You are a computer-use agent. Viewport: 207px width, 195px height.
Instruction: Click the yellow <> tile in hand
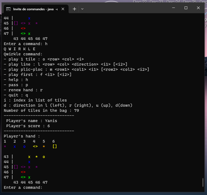pos(35,146)
